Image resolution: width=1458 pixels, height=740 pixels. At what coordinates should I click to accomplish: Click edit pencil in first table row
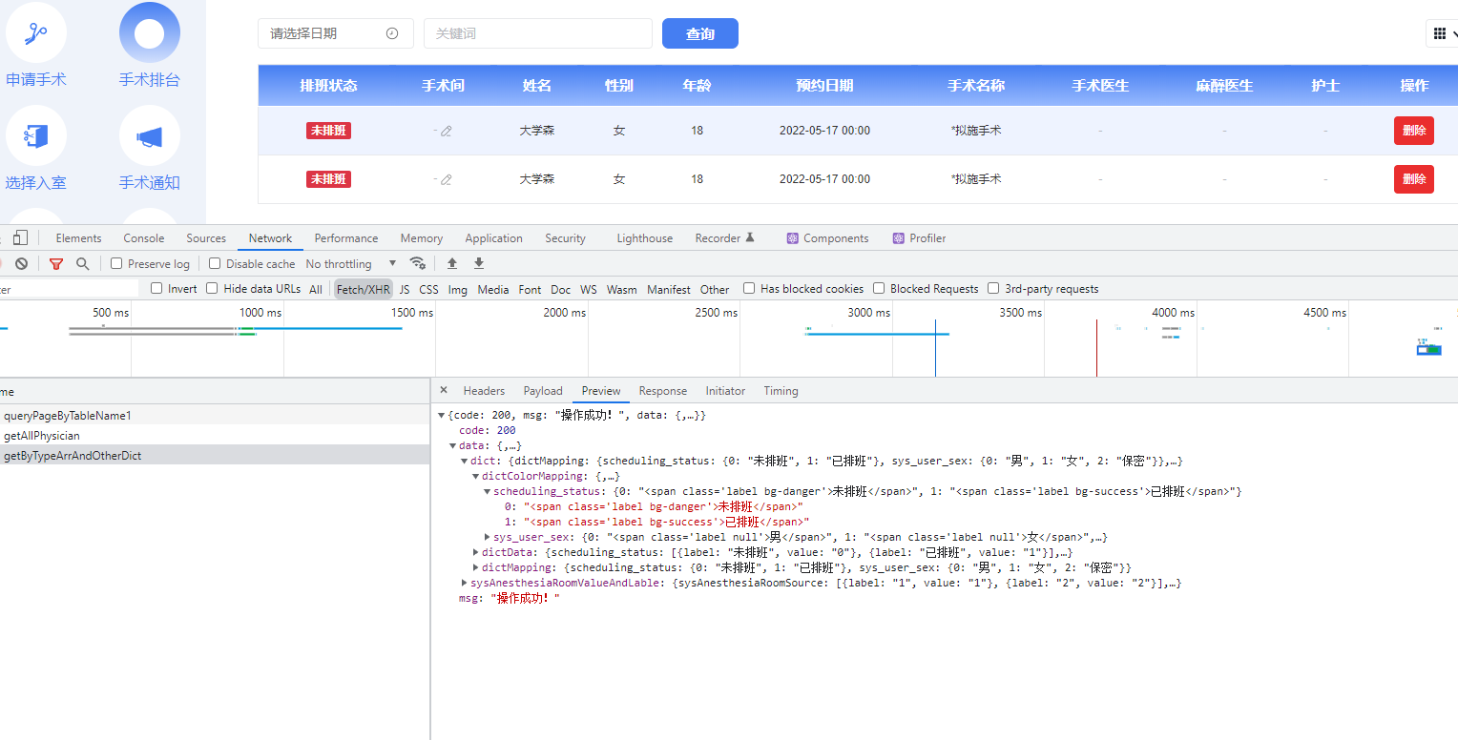tap(446, 131)
